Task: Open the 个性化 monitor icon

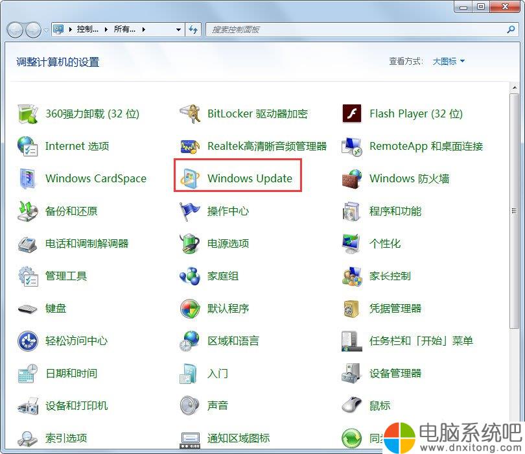Action: click(x=352, y=244)
